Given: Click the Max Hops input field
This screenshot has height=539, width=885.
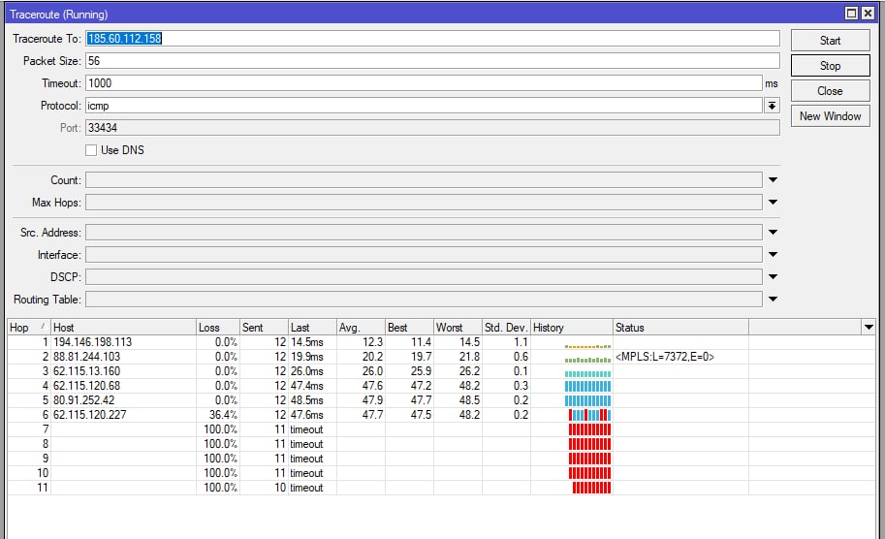Looking at the screenshot, I should [x=424, y=202].
